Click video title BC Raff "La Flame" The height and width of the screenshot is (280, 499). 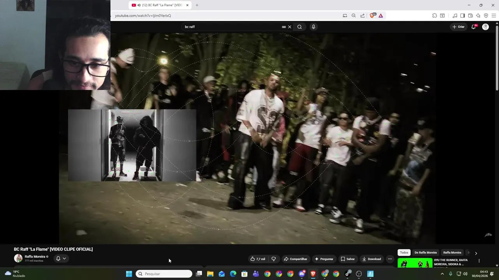coord(53,249)
